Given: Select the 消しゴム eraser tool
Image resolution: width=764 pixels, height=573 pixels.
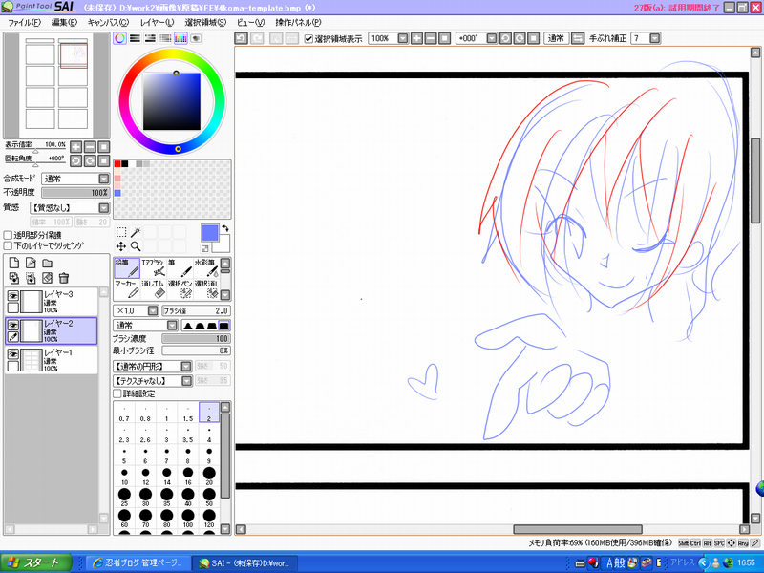Looking at the screenshot, I should [154, 289].
